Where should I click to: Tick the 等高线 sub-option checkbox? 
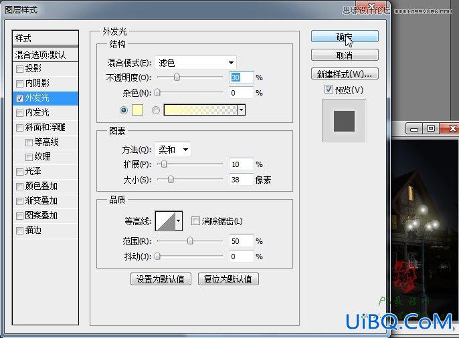[29, 142]
